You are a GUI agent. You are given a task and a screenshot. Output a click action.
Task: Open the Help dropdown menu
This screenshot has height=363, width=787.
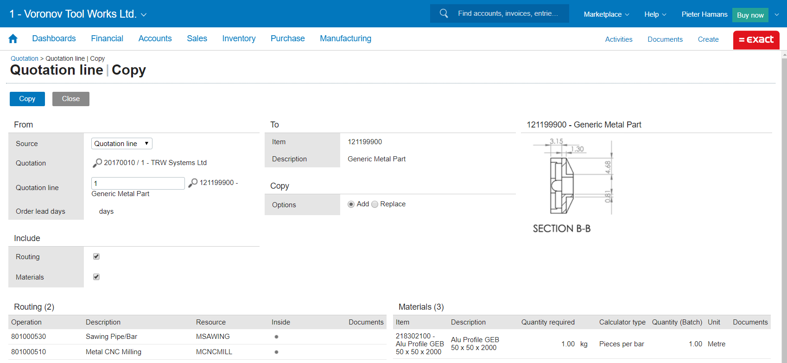pos(655,14)
